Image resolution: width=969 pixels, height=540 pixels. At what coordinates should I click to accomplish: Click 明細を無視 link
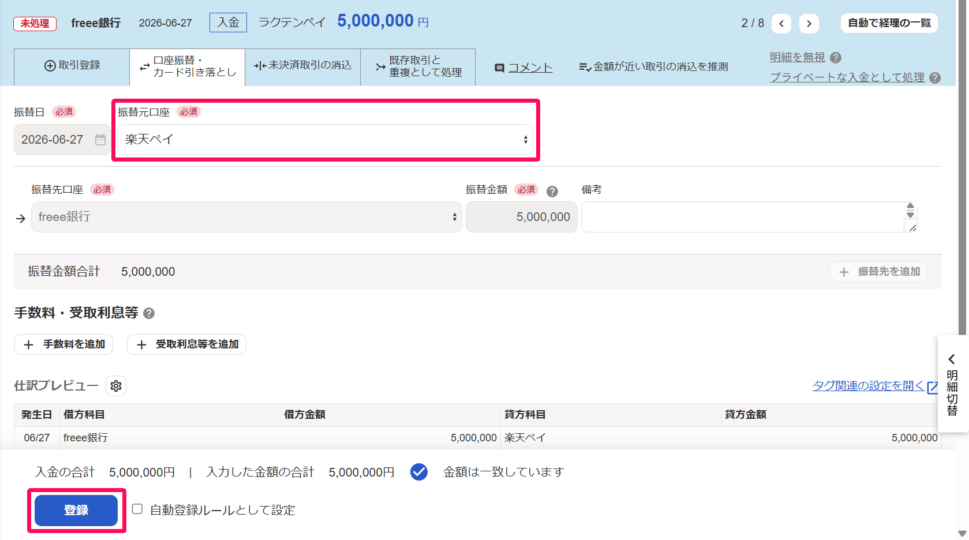click(x=797, y=57)
